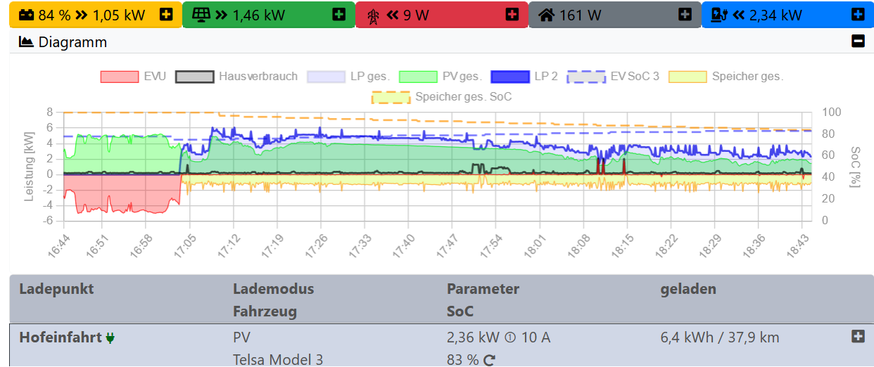Click the green plug icon beside Hofeinfahrt
874x367 pixels.
(x=110, y=338)
